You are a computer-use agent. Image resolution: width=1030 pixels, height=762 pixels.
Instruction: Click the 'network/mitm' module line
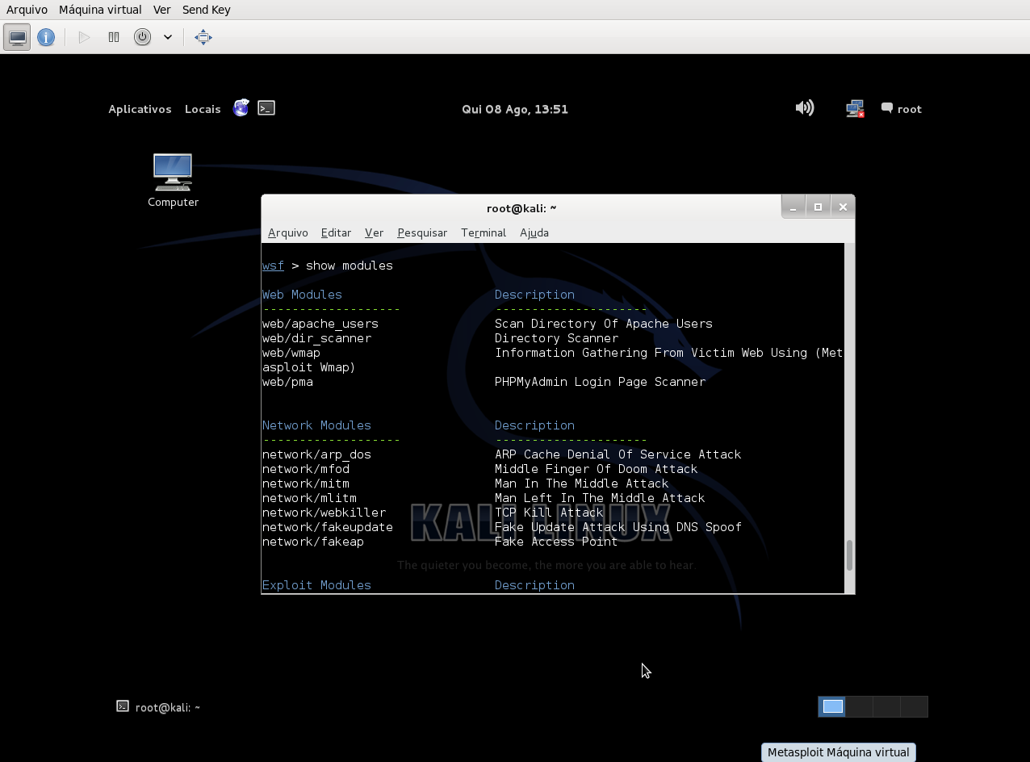(306, 484)
